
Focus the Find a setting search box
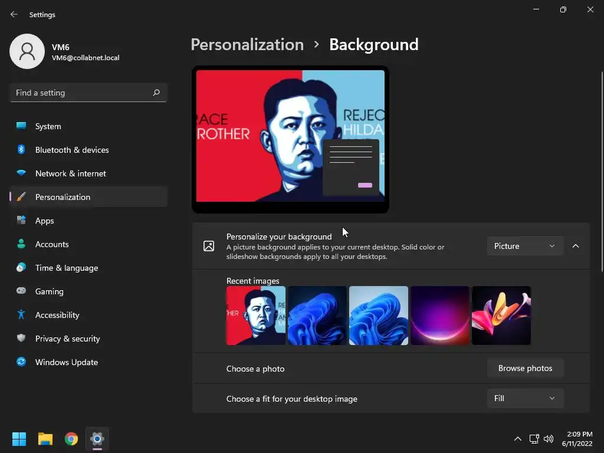coord(88,93)
